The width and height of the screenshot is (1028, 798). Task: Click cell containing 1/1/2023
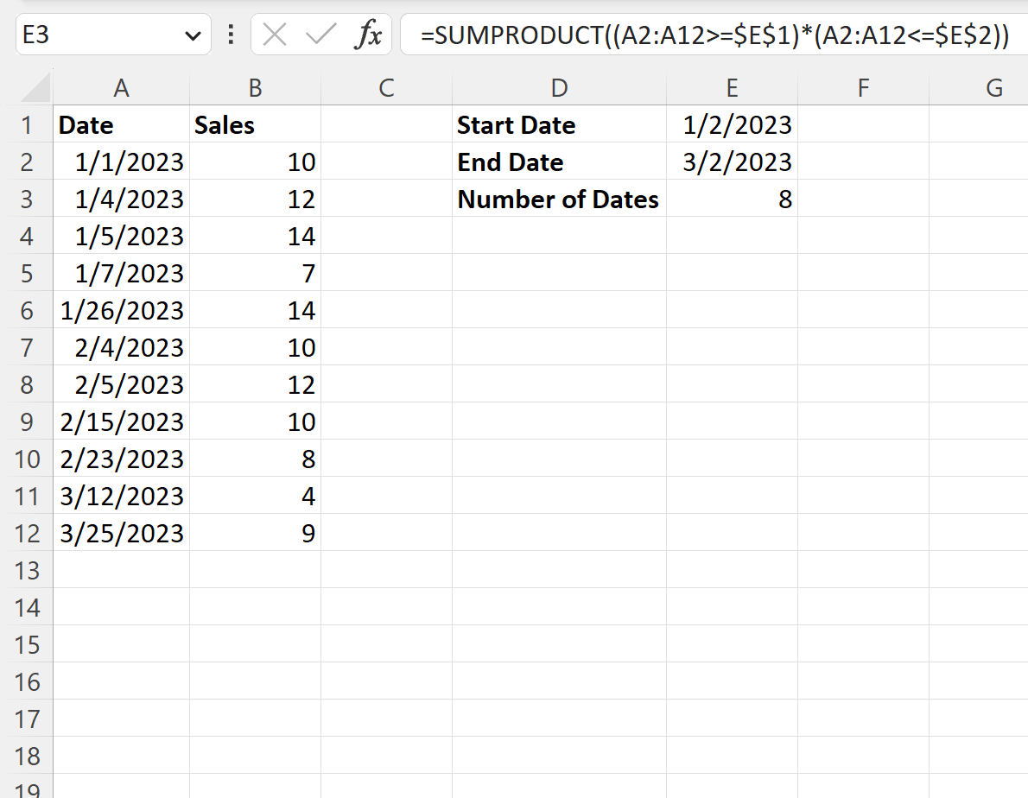pyautogui.click(x=121, y=161)
